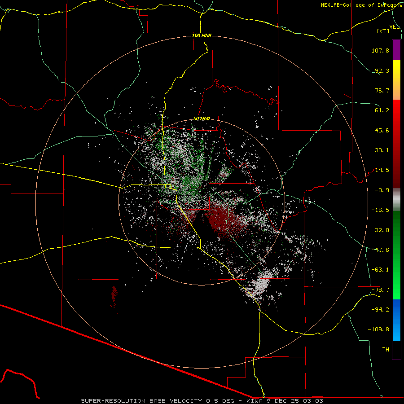Click the NEXLAB-College of DuPage credit text
404x404 pixels.
click(361, 5)
